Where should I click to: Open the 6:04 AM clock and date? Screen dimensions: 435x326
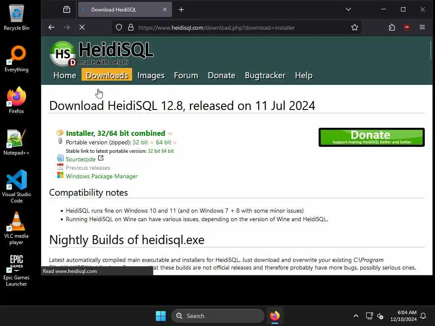click(404, 316)
